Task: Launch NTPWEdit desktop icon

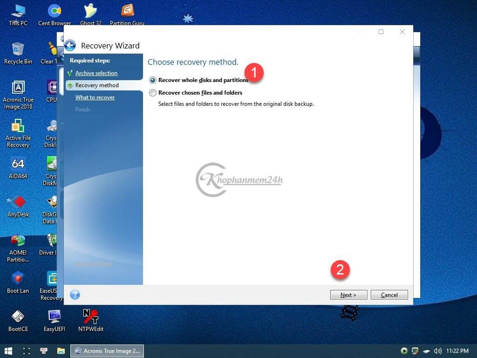Action: coord(90,317)
